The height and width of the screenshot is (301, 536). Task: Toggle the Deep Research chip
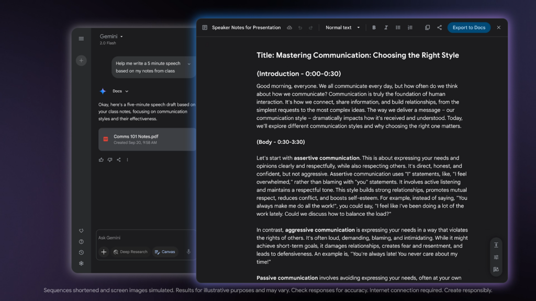pos(130,252)
